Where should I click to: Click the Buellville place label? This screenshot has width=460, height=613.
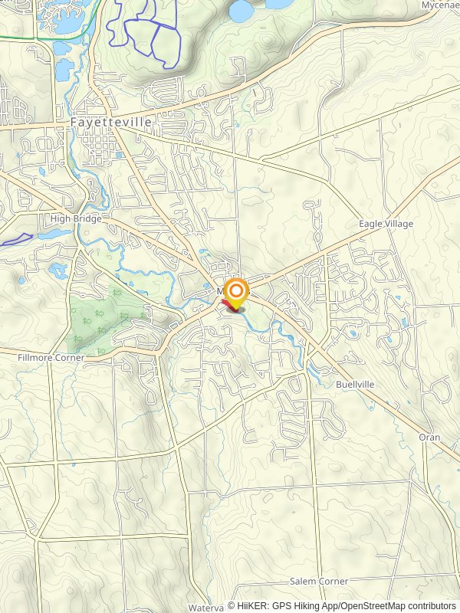[355, 385]
